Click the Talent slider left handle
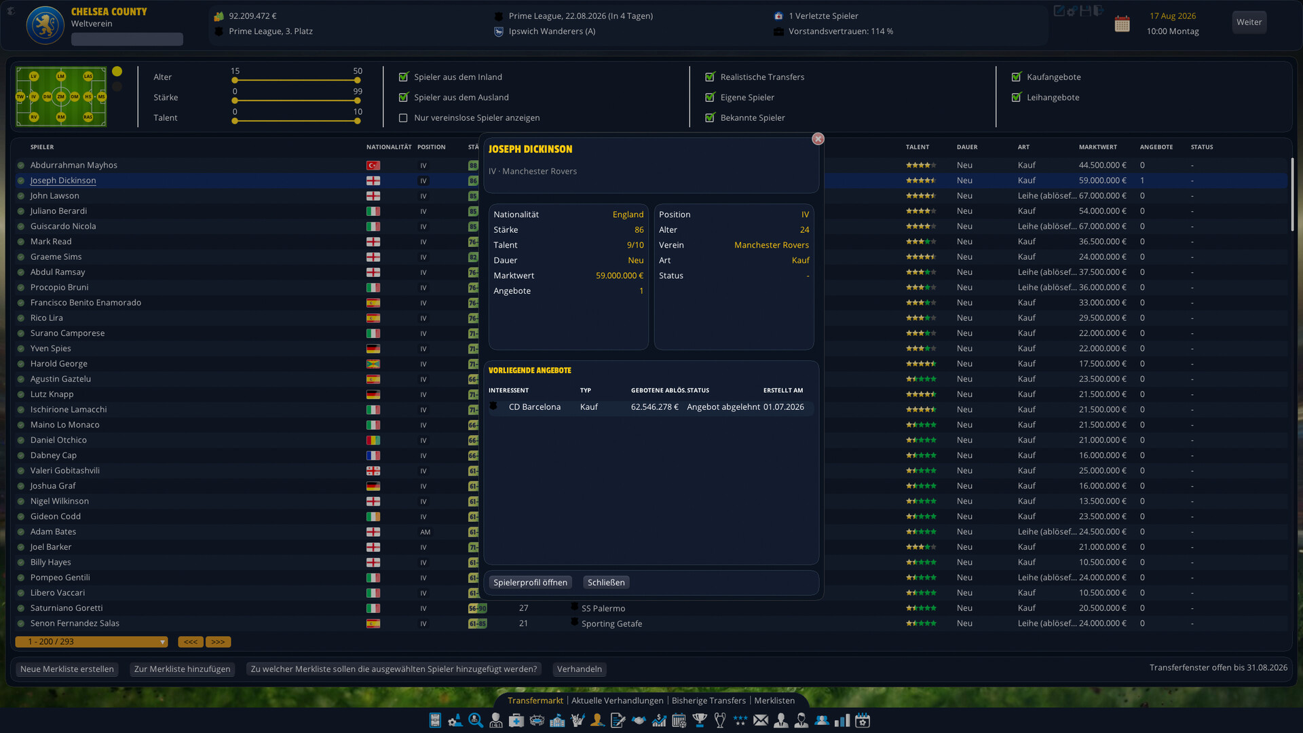Viewport: 1303px width, 733px height. coord(235,121)
